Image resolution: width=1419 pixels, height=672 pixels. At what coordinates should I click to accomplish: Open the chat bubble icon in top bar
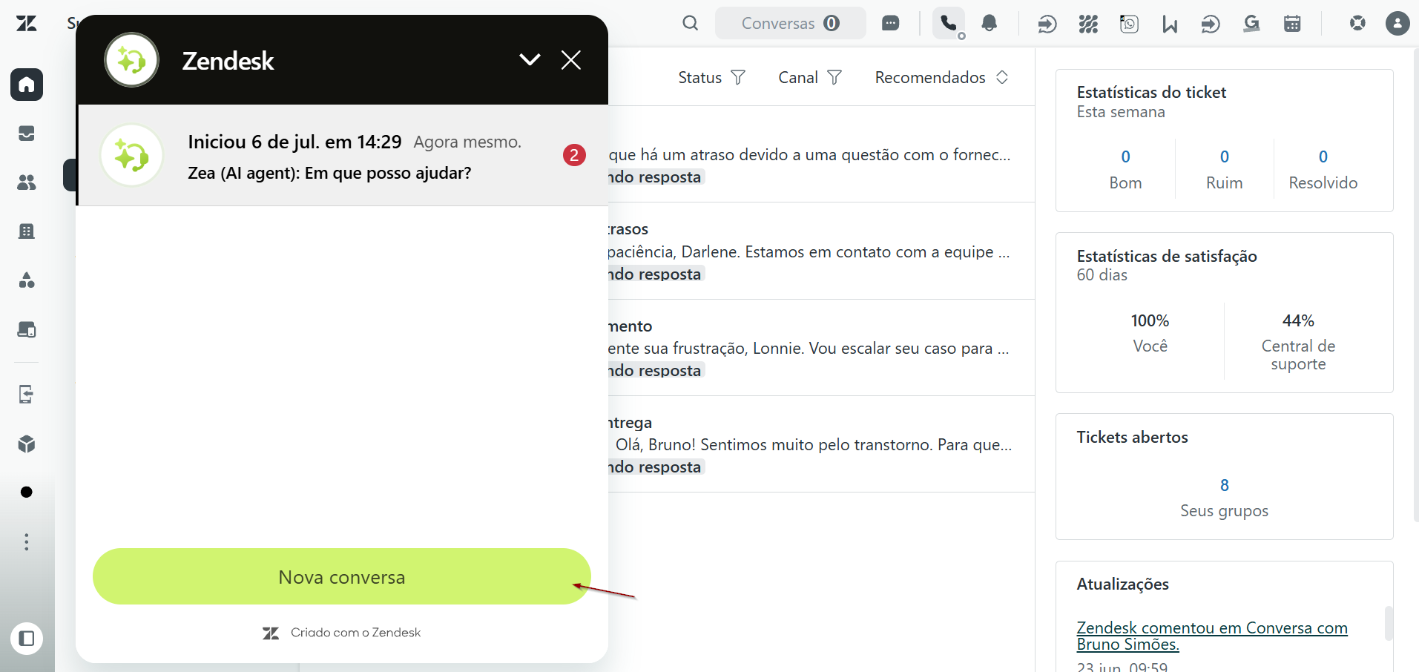tap(891, 24)
